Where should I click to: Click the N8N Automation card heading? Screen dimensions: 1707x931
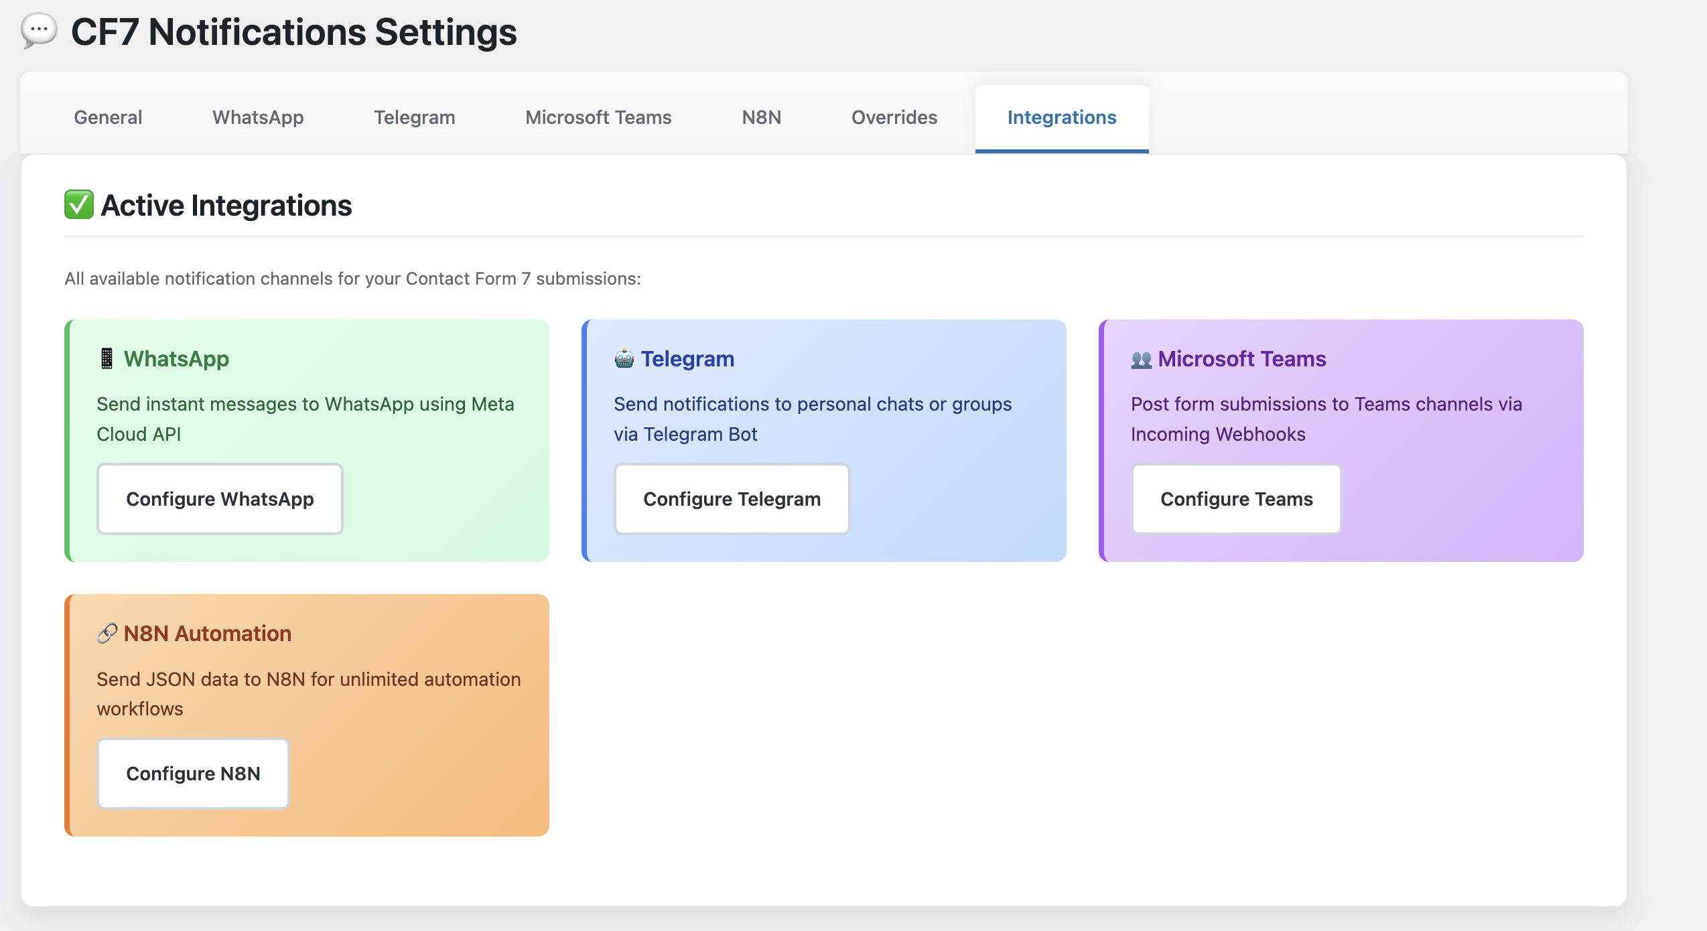click(x=208, y=634)
